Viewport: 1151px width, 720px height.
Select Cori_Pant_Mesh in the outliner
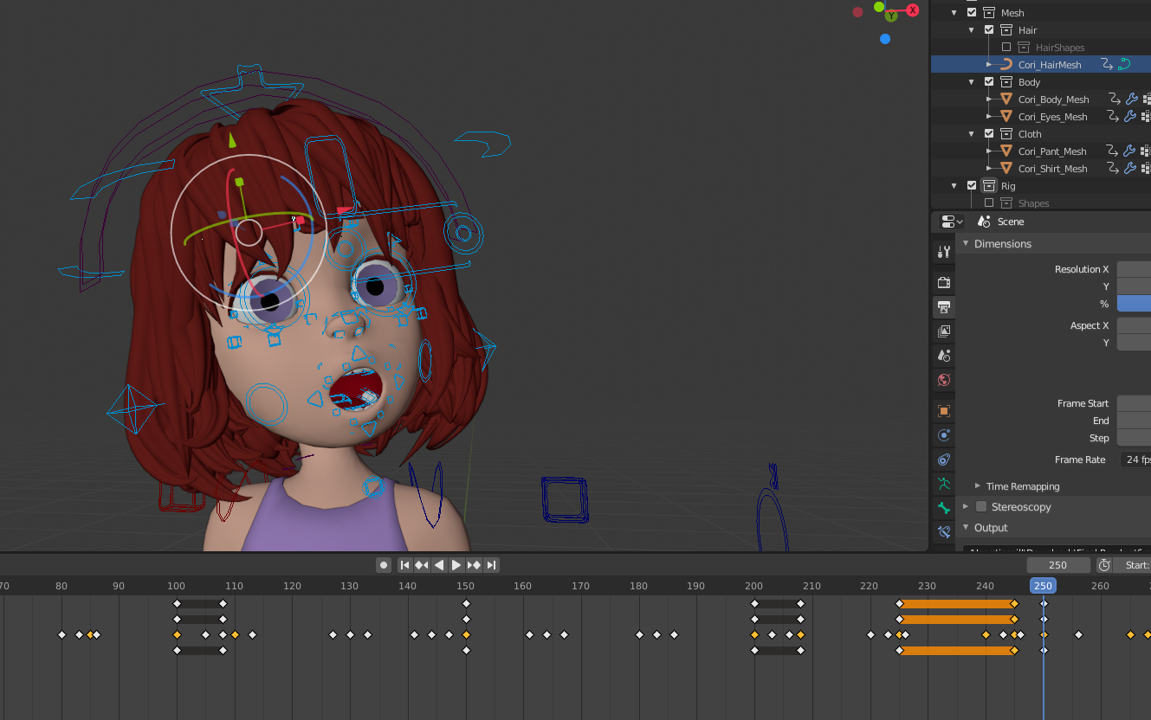(x=1052, y=151)
